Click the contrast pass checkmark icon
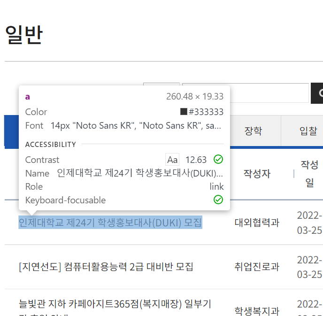The height and width of the screenshot is (316, 323). (x=218, y=159)
